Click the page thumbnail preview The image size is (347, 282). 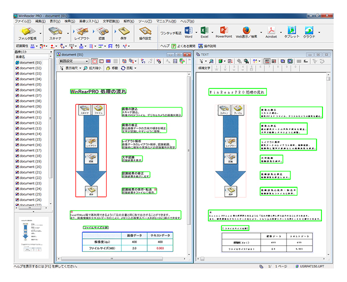[x=34, y=237]
